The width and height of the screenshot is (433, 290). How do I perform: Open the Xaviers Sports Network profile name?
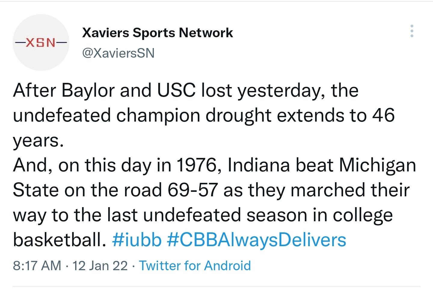[x=157, y=33]
